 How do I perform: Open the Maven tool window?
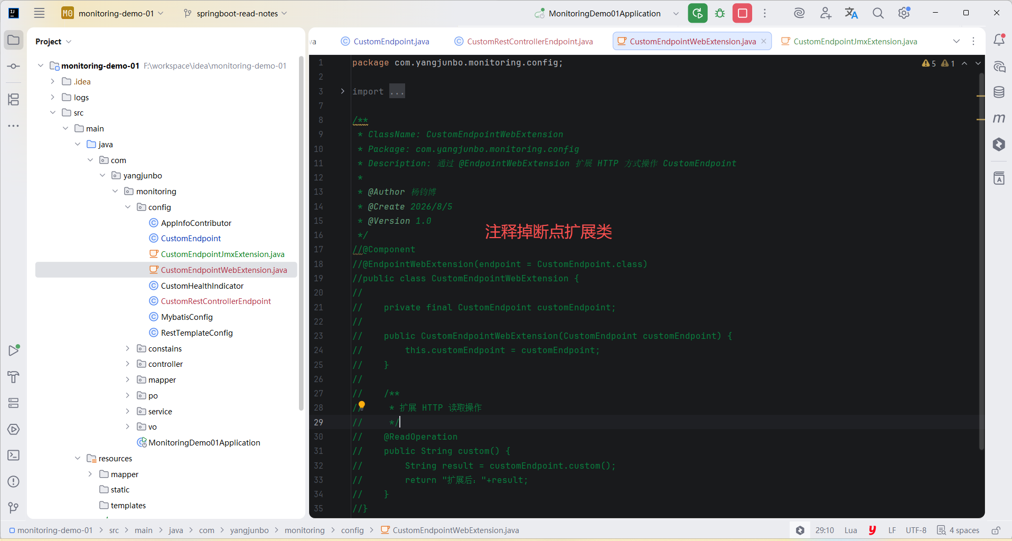[999, 118]
